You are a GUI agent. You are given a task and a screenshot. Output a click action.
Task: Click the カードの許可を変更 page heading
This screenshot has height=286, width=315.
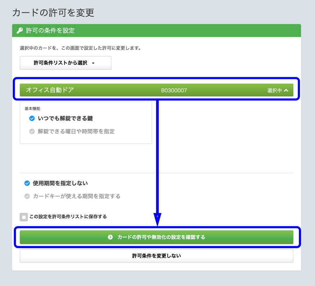53,13
